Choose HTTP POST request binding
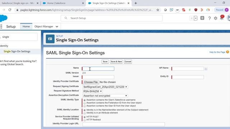The width and height of the screenshot is (230, 129). 85,117
